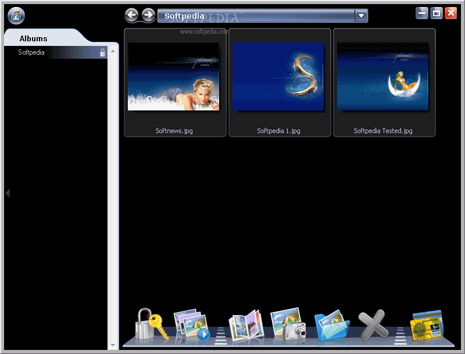Click the blue picture folder icon
Image resolution: width=465 pixels, height=354 pixels.
tap(332, 326)
